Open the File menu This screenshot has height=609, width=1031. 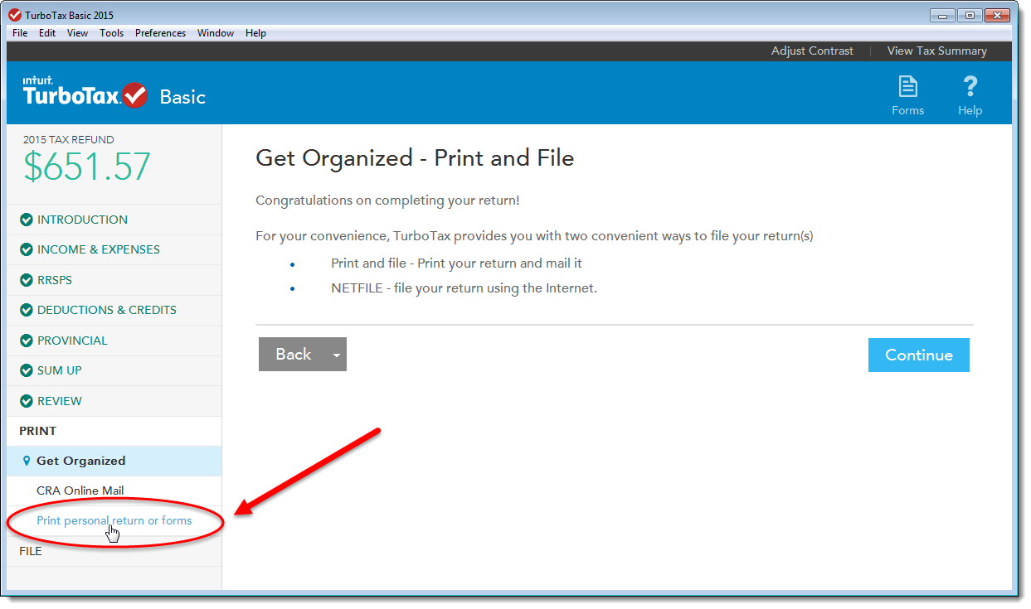click(x=20, y=33)
